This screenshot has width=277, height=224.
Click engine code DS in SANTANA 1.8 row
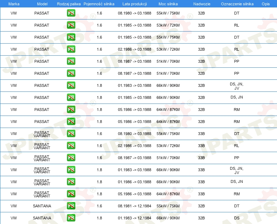pos(237,218)
